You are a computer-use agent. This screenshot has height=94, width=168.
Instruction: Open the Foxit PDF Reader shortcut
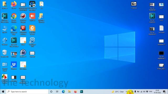pyautogui.click(x=32, y=30)
